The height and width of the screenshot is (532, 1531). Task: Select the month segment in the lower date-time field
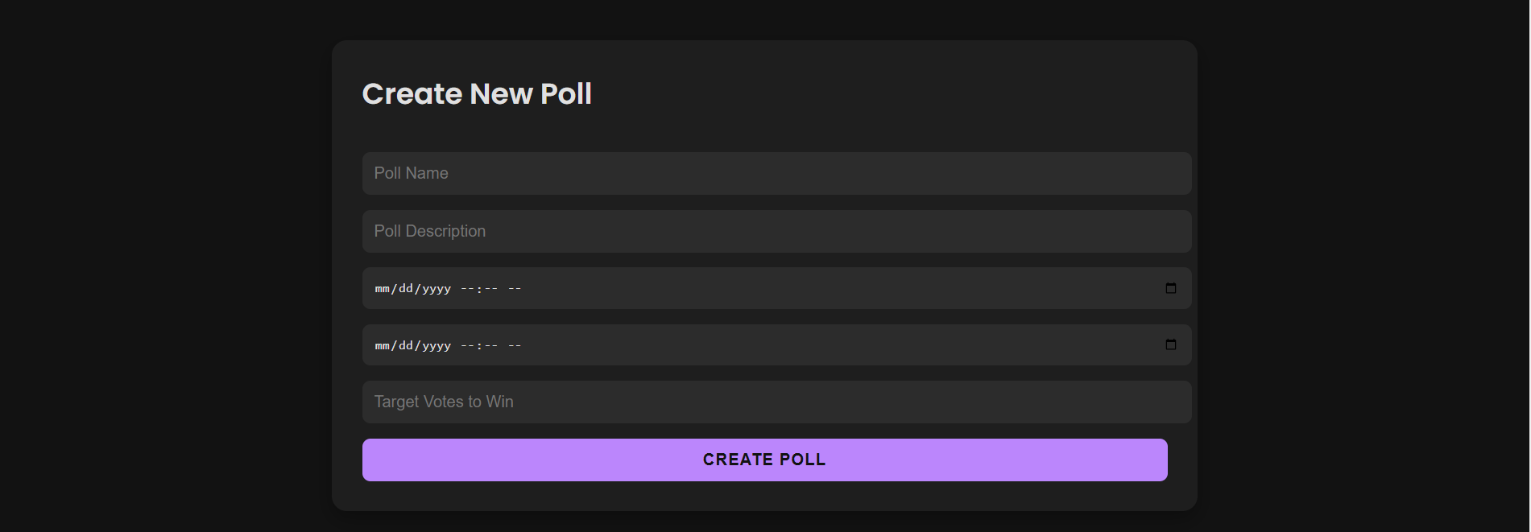[x=382, y=346]
